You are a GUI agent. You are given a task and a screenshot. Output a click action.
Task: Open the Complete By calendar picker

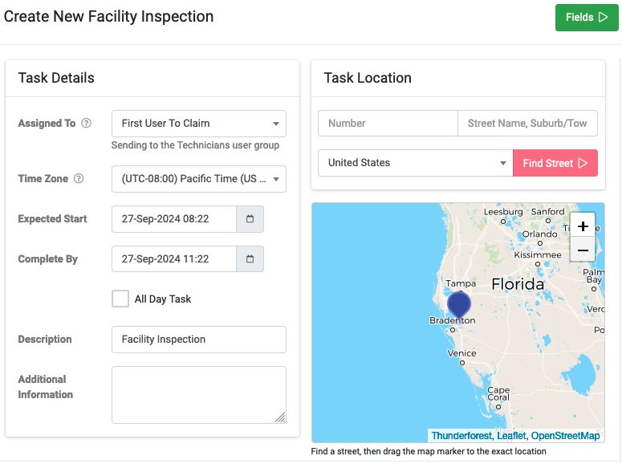tap(250, 259)
